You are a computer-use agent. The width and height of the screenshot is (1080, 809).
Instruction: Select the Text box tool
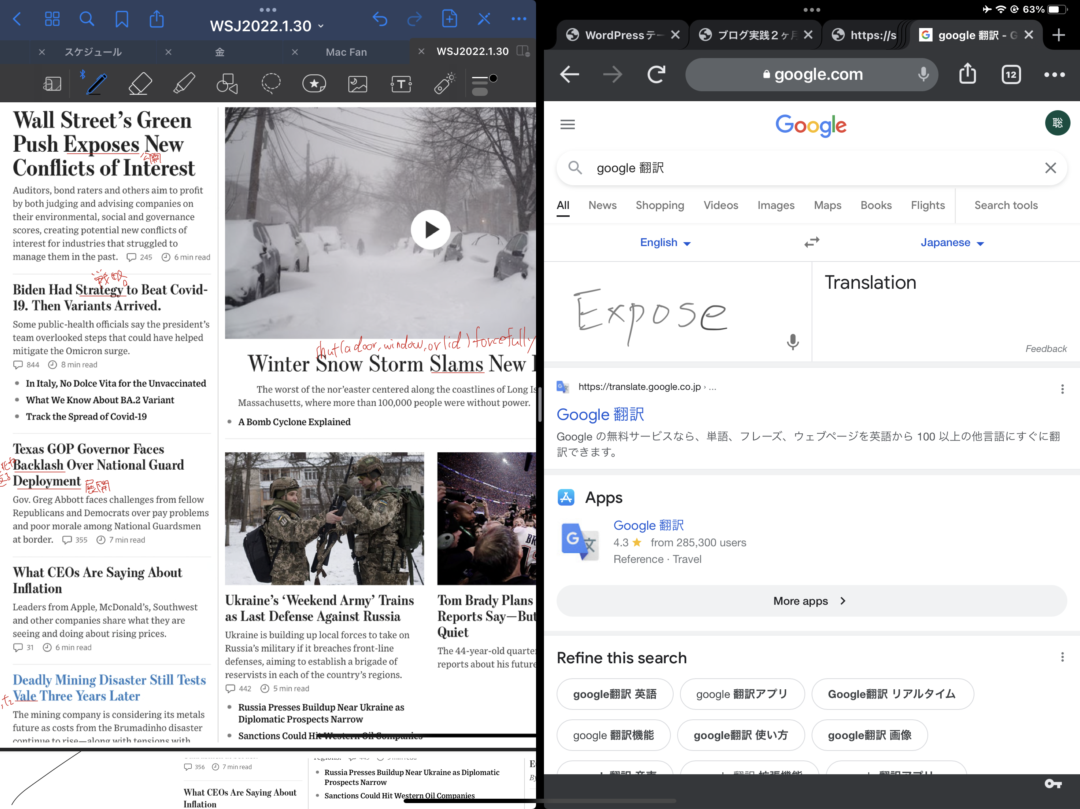pos(401,84)
